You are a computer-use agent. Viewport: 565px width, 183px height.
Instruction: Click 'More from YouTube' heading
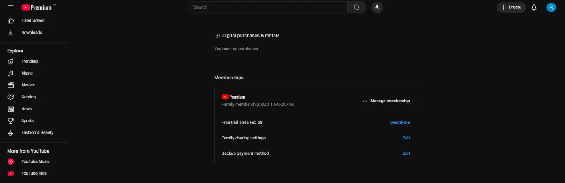point(28,151)
